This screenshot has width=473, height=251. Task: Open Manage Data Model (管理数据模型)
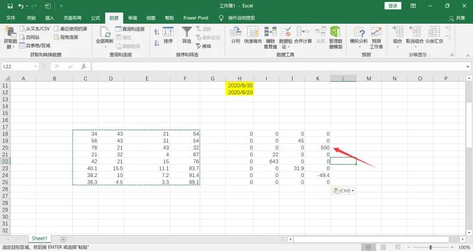pyautogui.click(x=335, y=38)
